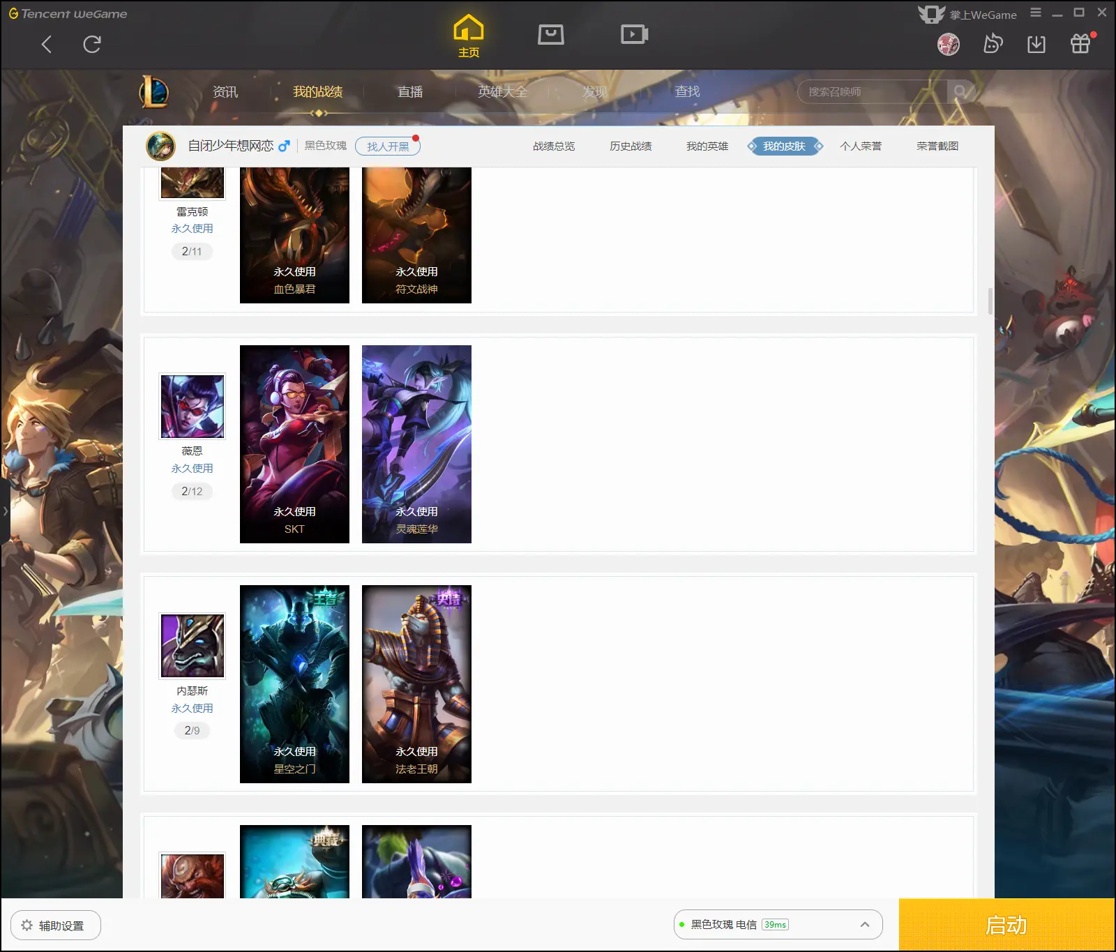
Task: Open the 法老王朝 skin thumbnail
Action: (416, 684)
